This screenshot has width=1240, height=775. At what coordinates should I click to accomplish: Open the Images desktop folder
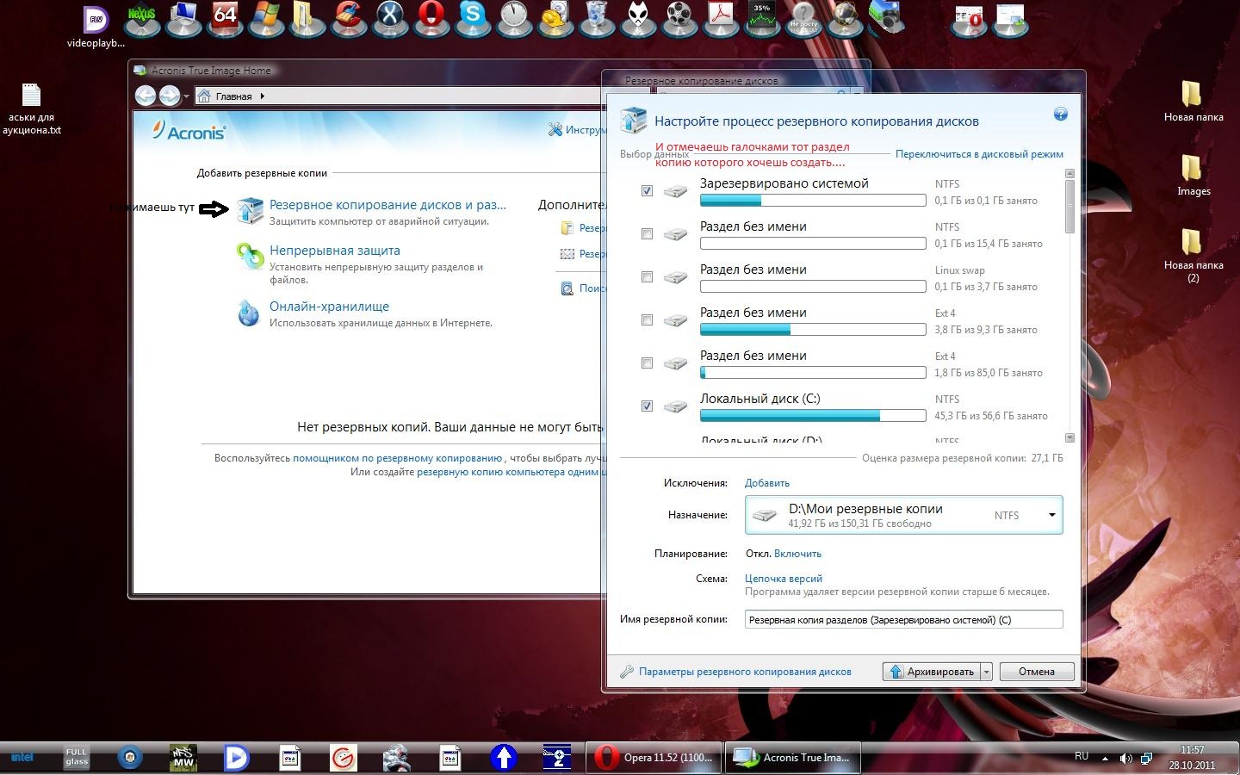tap(1193, 175)
